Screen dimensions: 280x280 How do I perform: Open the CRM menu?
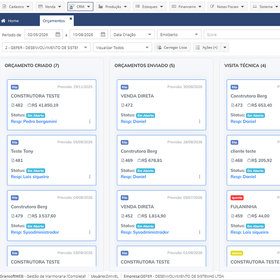[80, 7]
